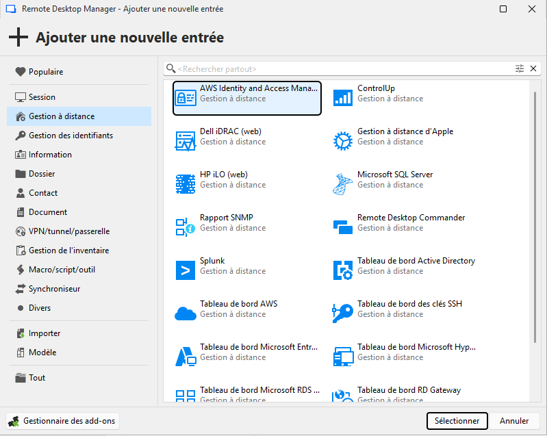Show the Information category
Image resolution: width=547 pixels, height=436 pixels.
coord(79,155)
